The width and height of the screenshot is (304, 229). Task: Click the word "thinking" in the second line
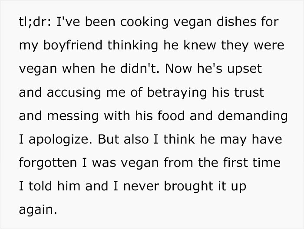pyautogui.click(x=132, y=45)
